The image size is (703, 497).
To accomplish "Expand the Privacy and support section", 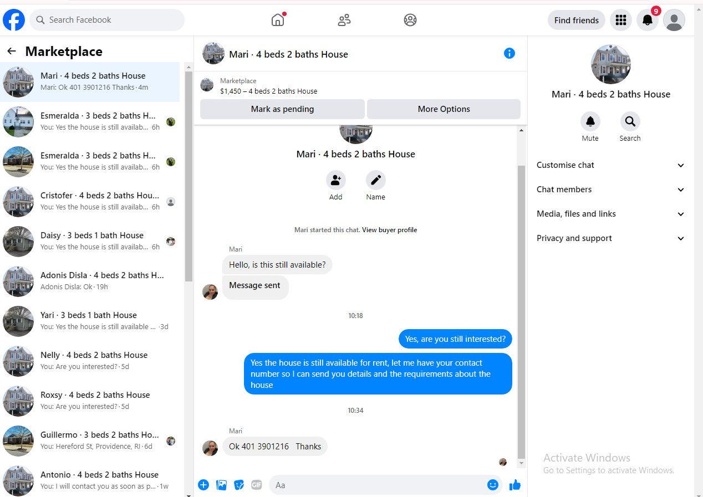I will 611,238.
